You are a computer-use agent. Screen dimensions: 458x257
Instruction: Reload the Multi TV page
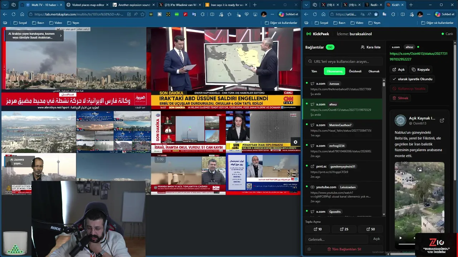pyautogui.click(x=14, y=14)
